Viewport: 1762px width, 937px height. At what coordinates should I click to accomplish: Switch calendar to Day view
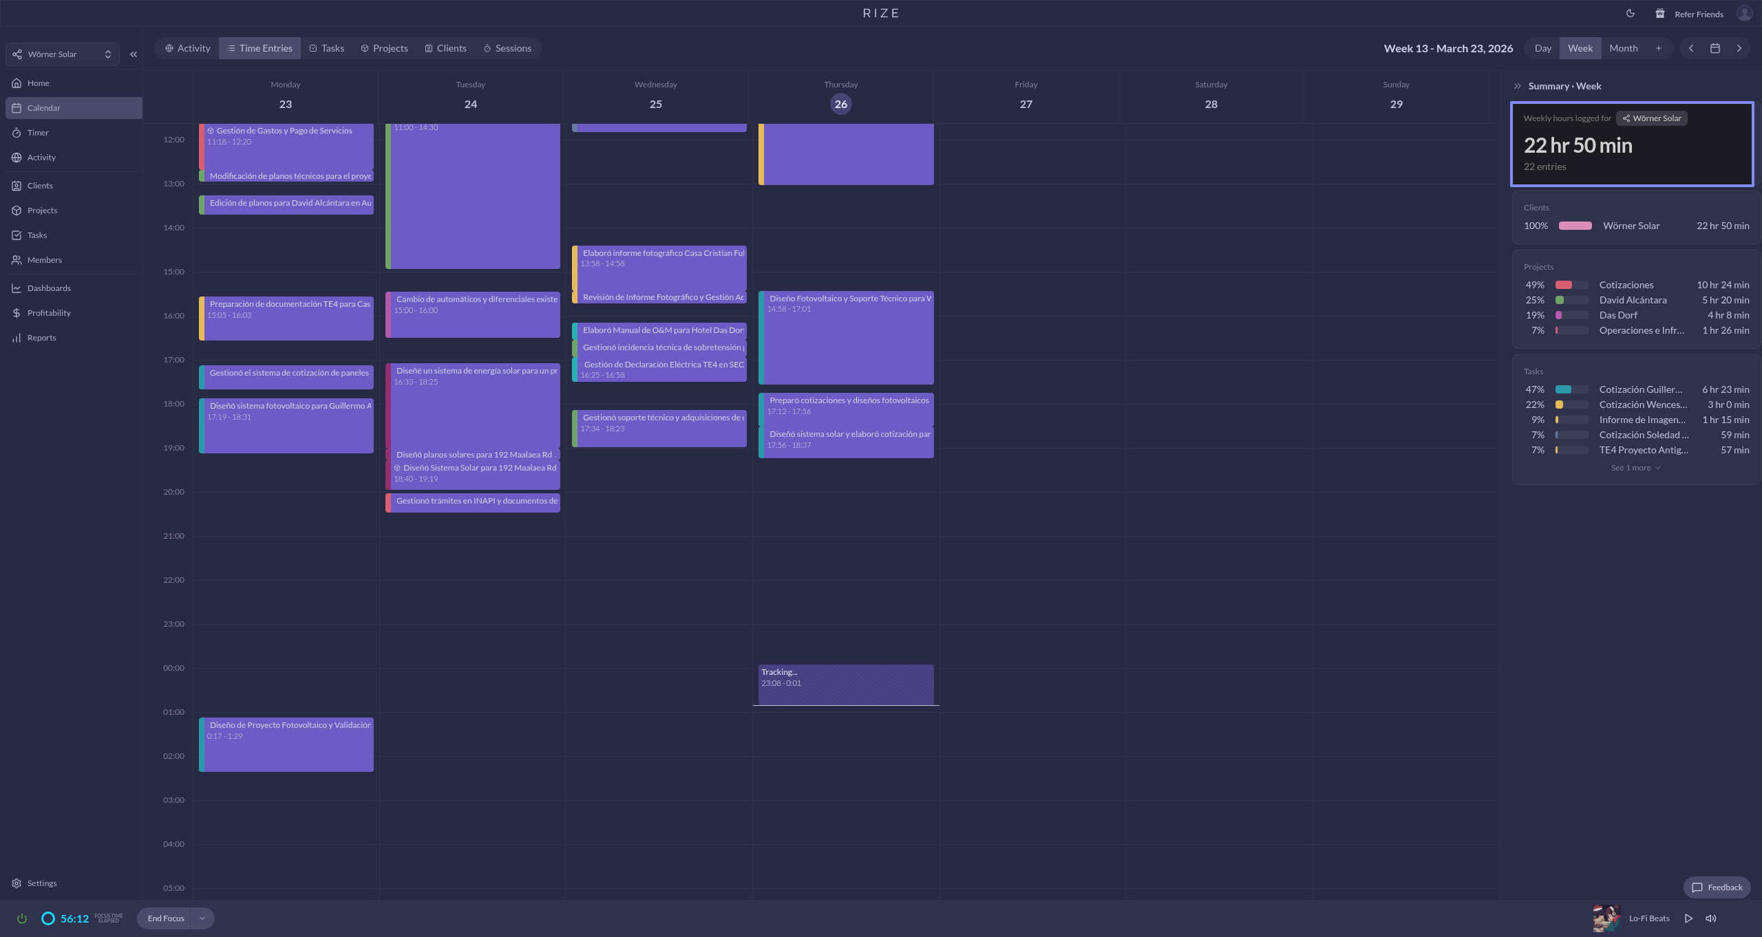pyautogui.click(x=1543, y=48)
